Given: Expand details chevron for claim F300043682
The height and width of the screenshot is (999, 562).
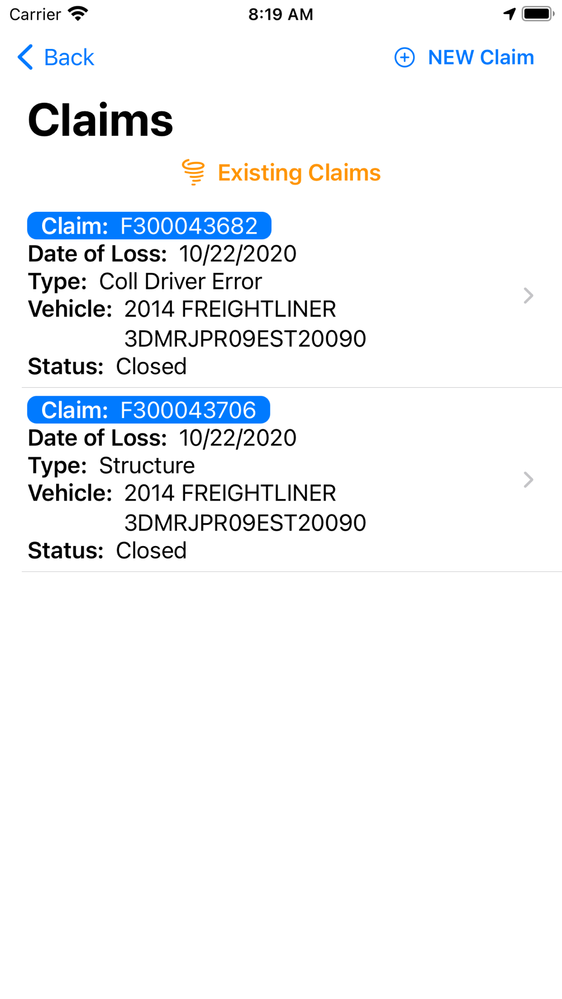Looking at the screenshot, I should [x=528, y=296].
